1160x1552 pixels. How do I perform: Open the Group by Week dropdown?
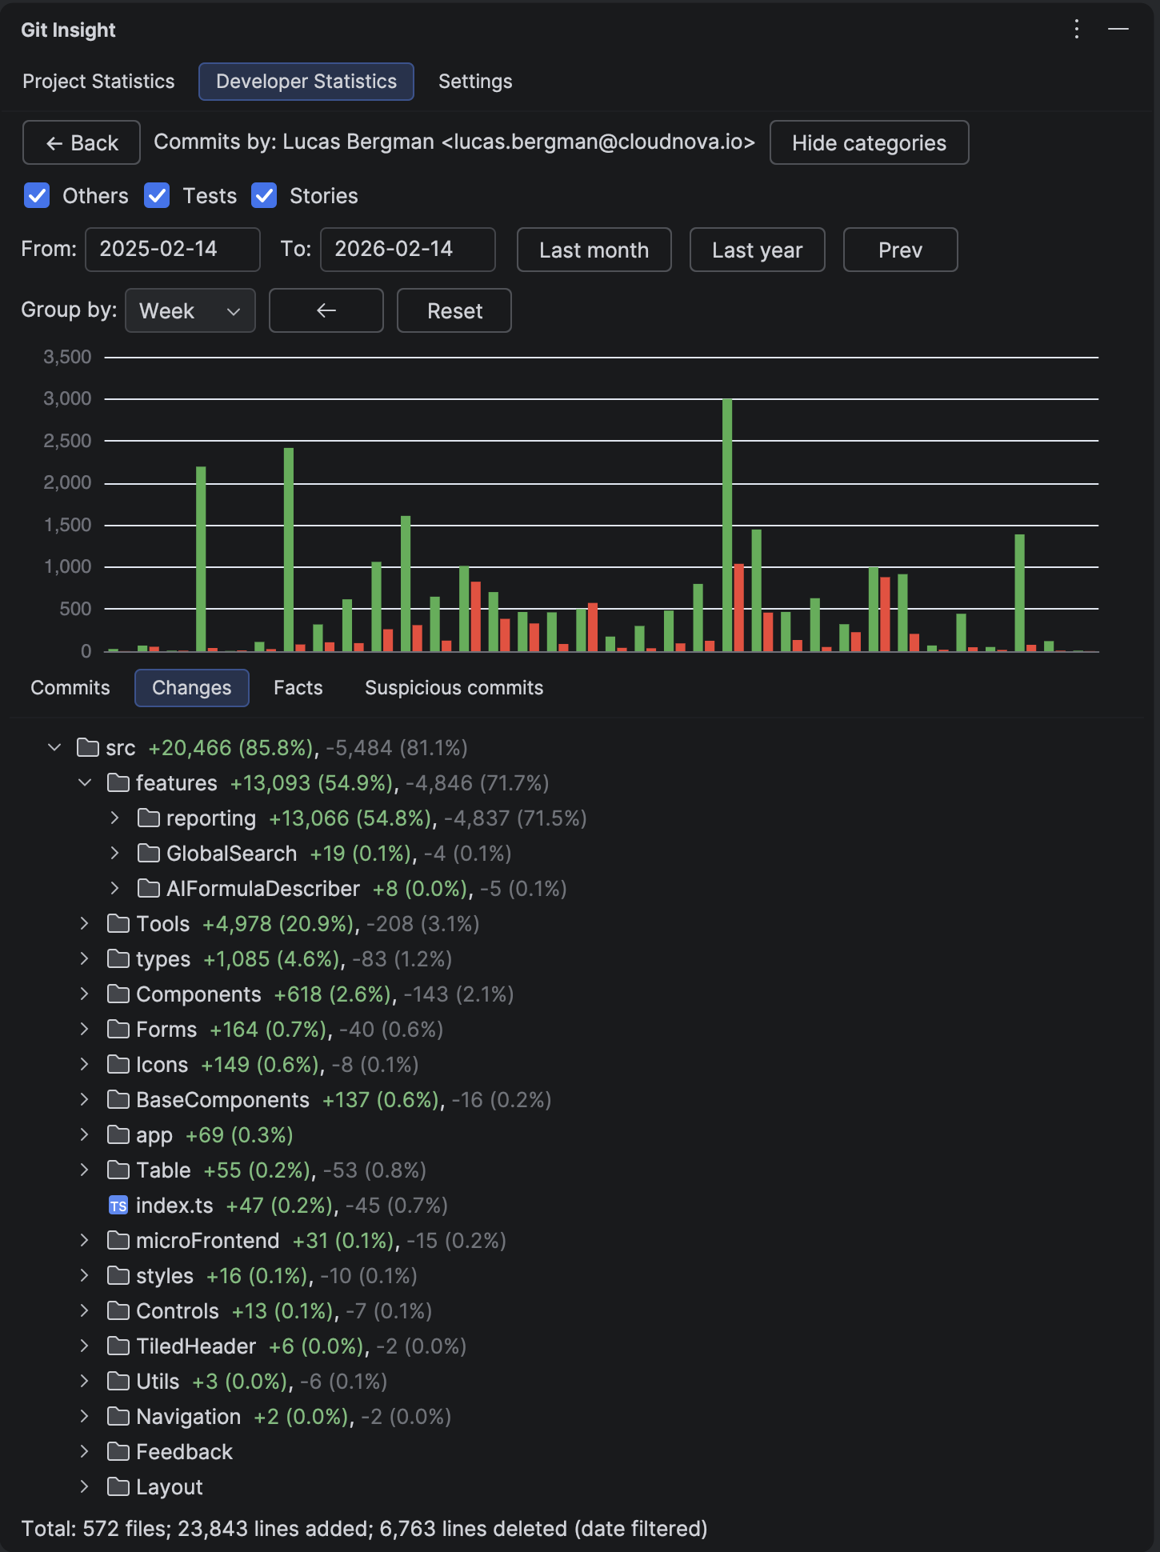[190, 310]
